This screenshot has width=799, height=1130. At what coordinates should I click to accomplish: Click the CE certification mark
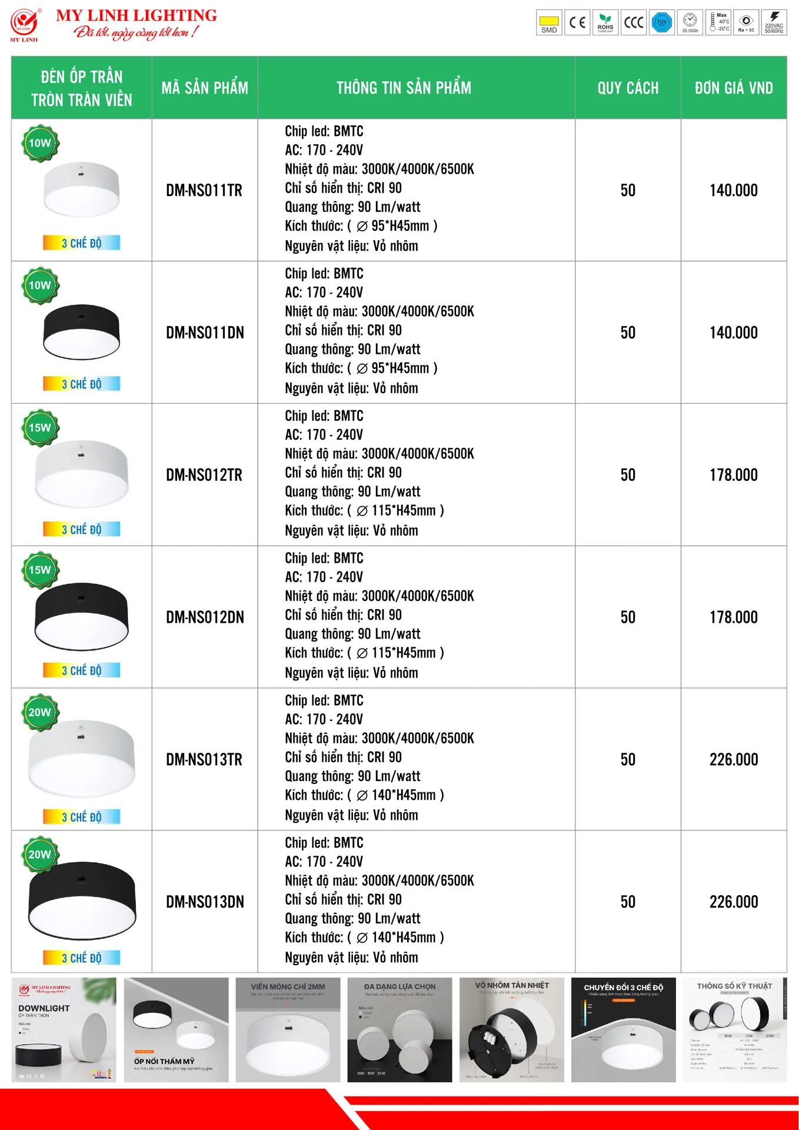pyautogui.click(x=577, y=23)
